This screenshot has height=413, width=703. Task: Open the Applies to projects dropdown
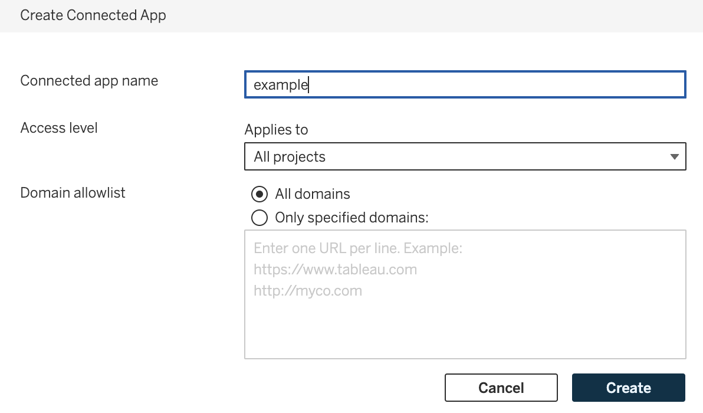465,157
